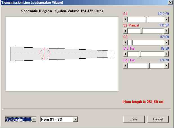
Task: Open the Schematic view dropdown arrow
Action: (34, 120)
